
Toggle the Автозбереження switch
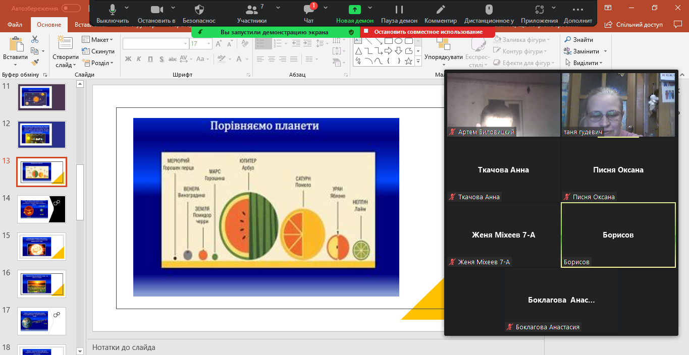[x=71, y=8]
